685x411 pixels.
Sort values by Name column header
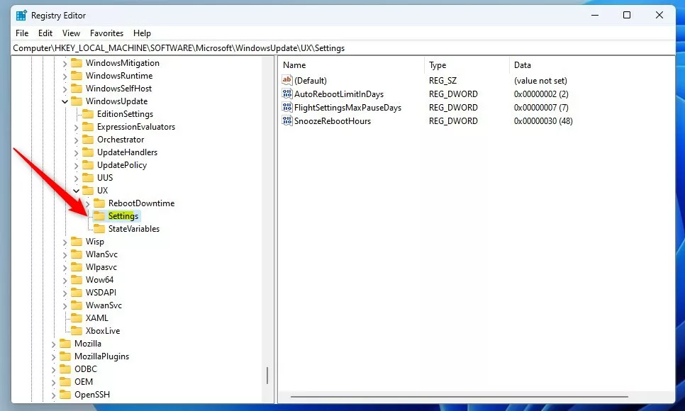click(351, 65)
